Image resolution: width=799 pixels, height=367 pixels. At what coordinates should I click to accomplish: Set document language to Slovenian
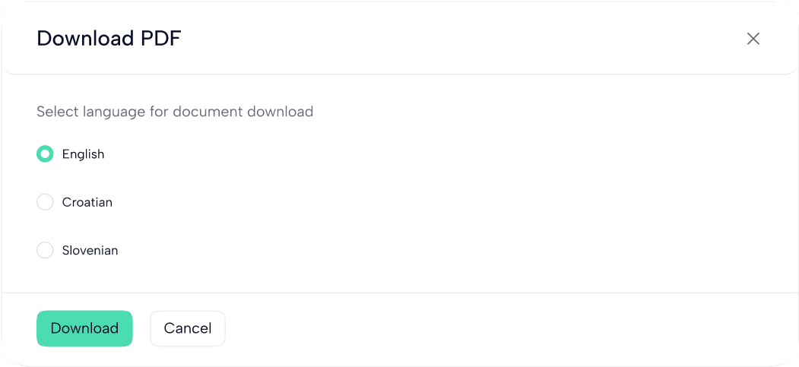click(x=45, y=250)
